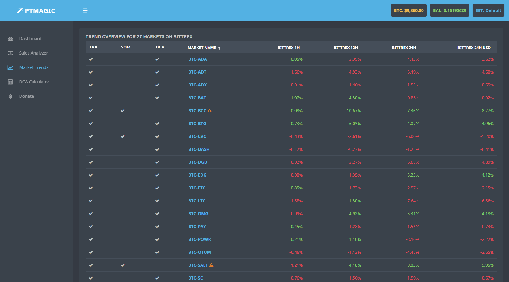Click the TRA checkmark in BTC-ADA row

91,59
